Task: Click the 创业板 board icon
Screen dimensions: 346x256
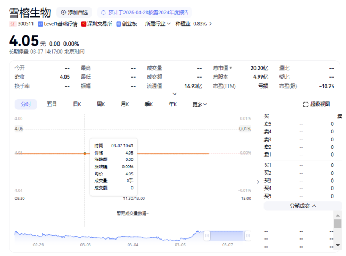Action: coord(119,24)
